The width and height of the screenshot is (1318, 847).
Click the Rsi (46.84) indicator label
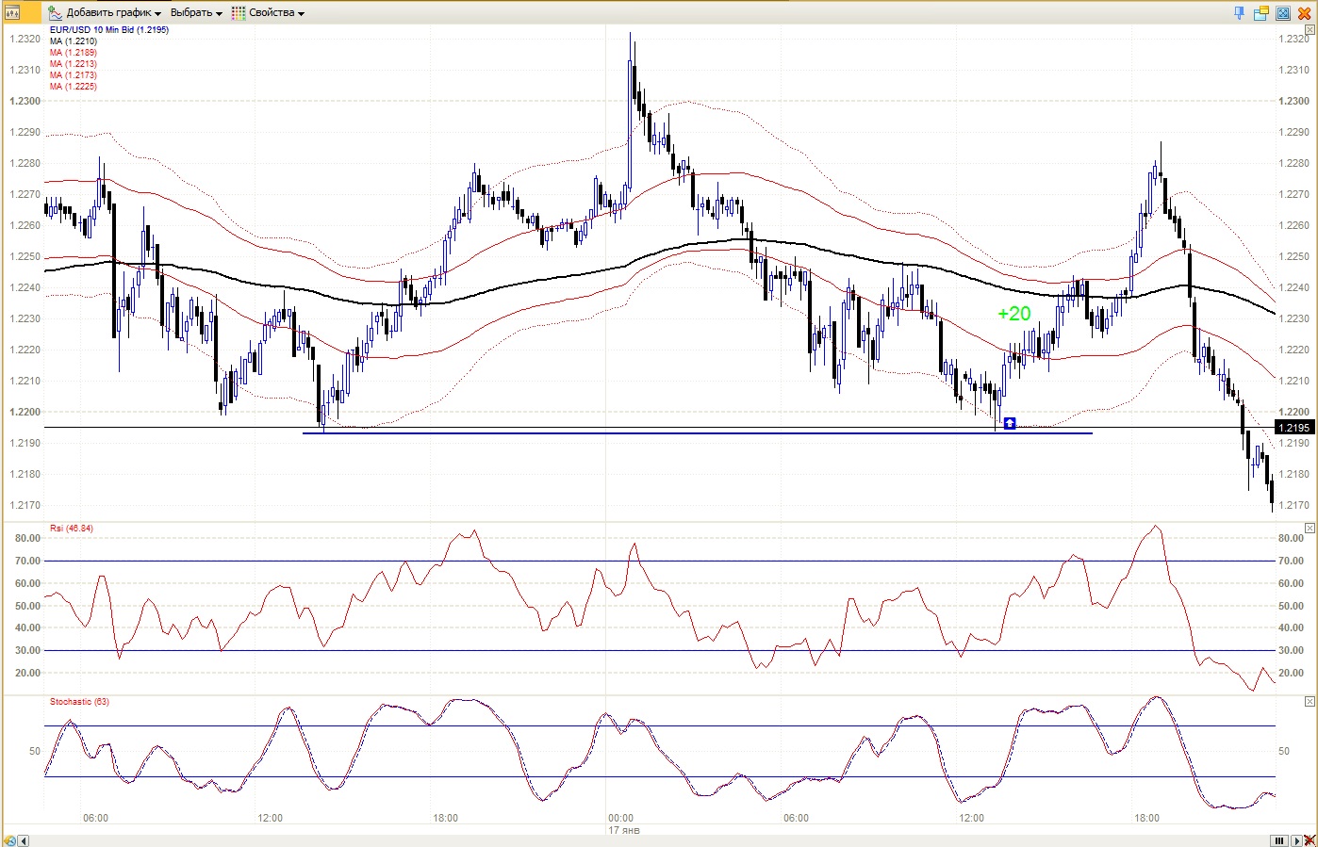[x=72, y=529]
